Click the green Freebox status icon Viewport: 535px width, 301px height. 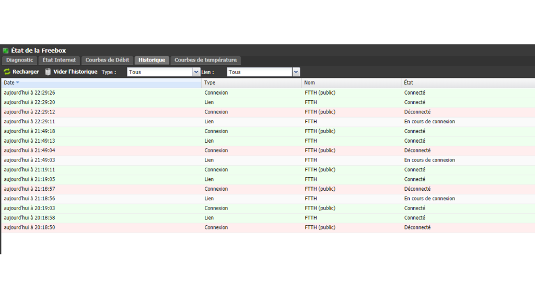click(5, 51)
